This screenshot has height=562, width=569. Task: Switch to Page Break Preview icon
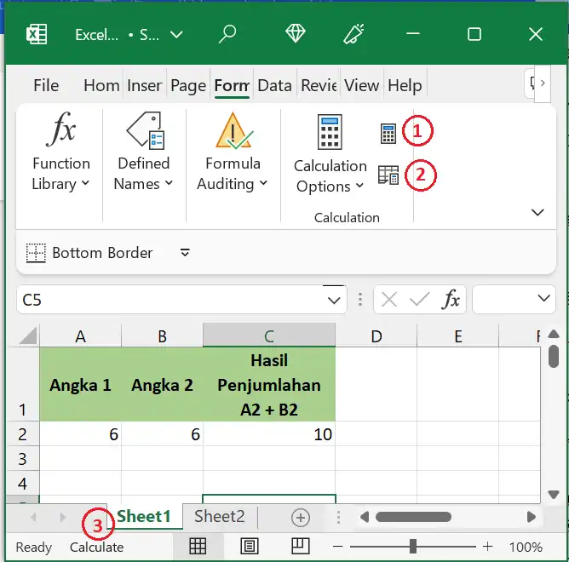tap(301, 546)
